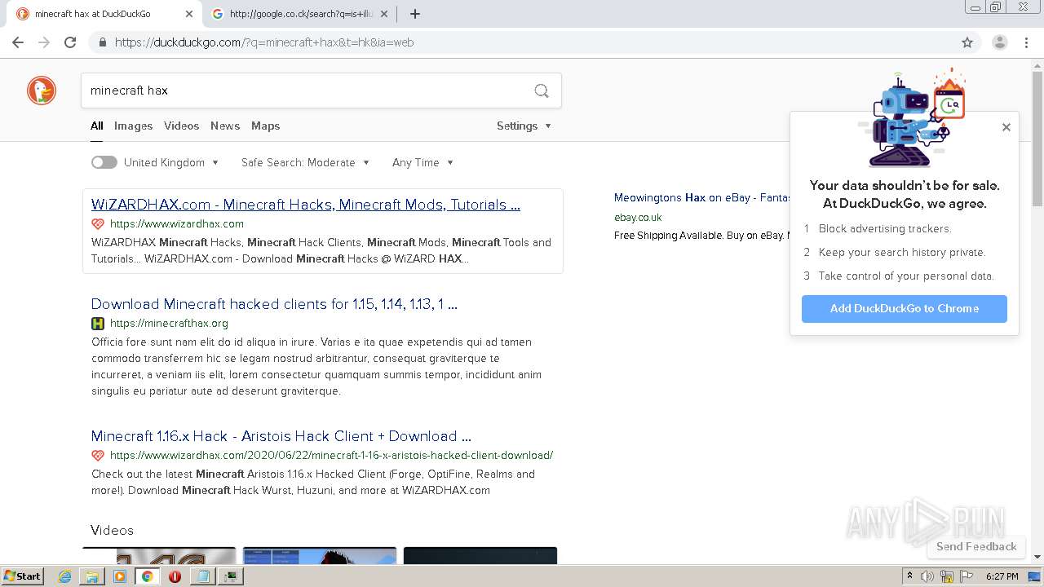This screenshot has height=587, width=1044.
Task: Click the Send Feedback button
Action: click(976, 546)
